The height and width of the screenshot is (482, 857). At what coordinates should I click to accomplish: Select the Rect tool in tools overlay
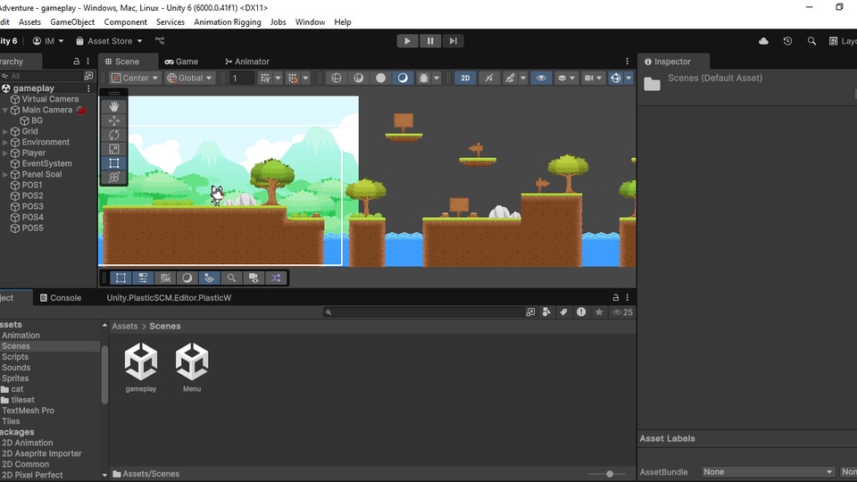[x=114, y=163]
